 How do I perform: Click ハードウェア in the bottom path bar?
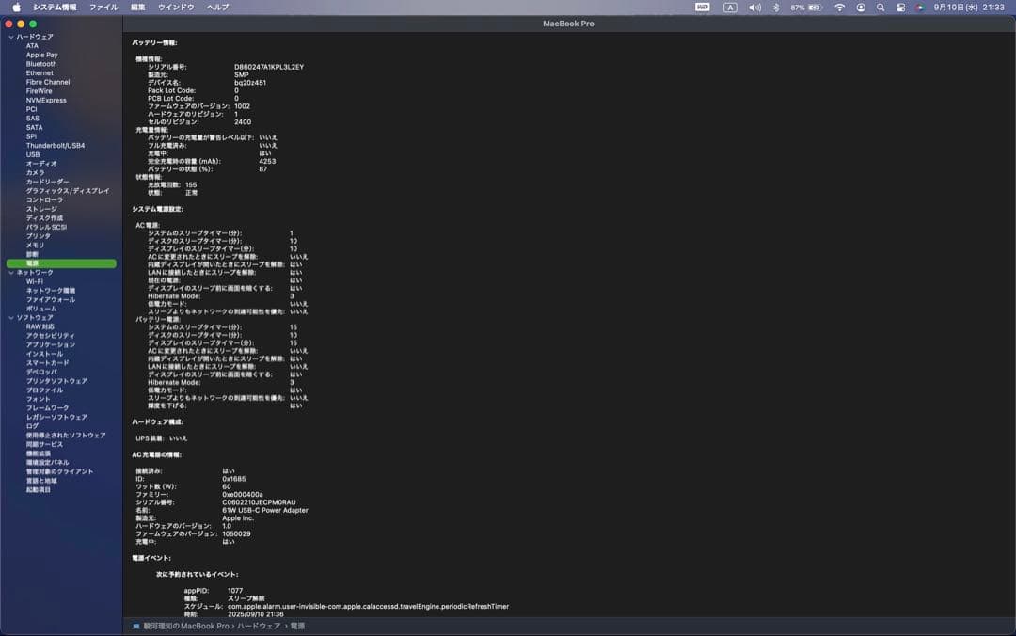258,626
